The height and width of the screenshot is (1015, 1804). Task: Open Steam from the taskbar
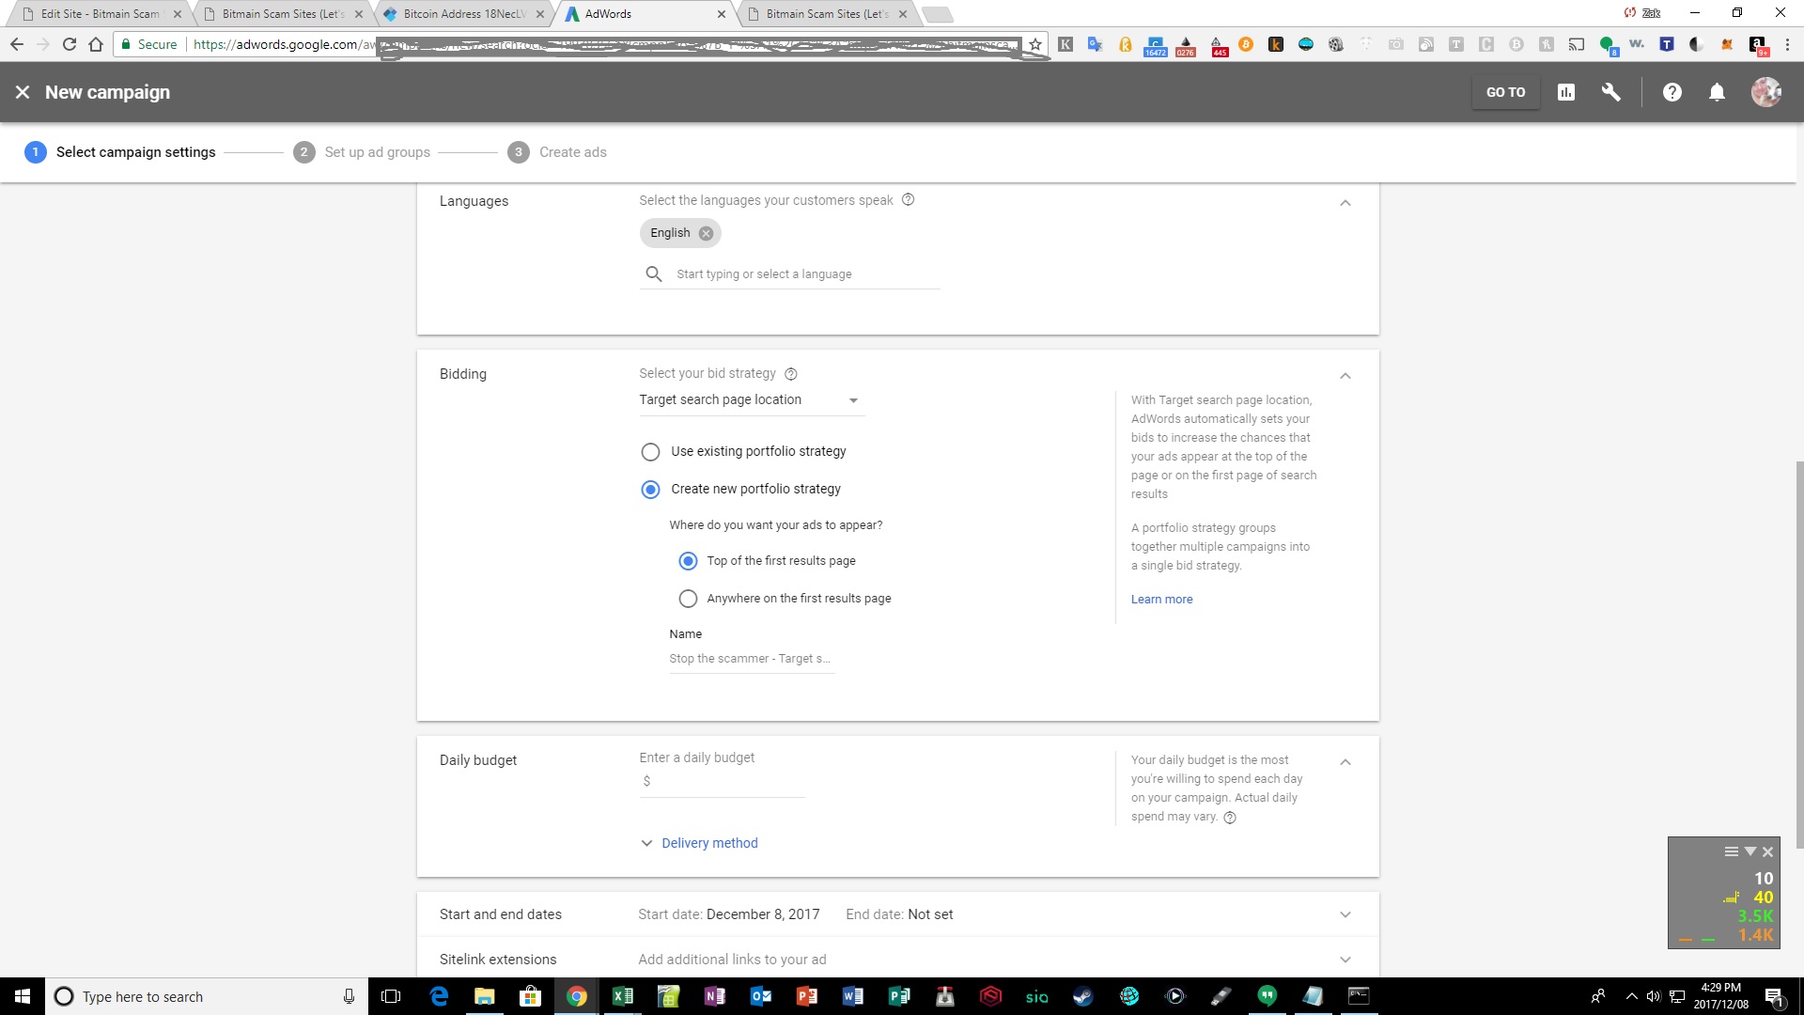[x=1083, y=996]
